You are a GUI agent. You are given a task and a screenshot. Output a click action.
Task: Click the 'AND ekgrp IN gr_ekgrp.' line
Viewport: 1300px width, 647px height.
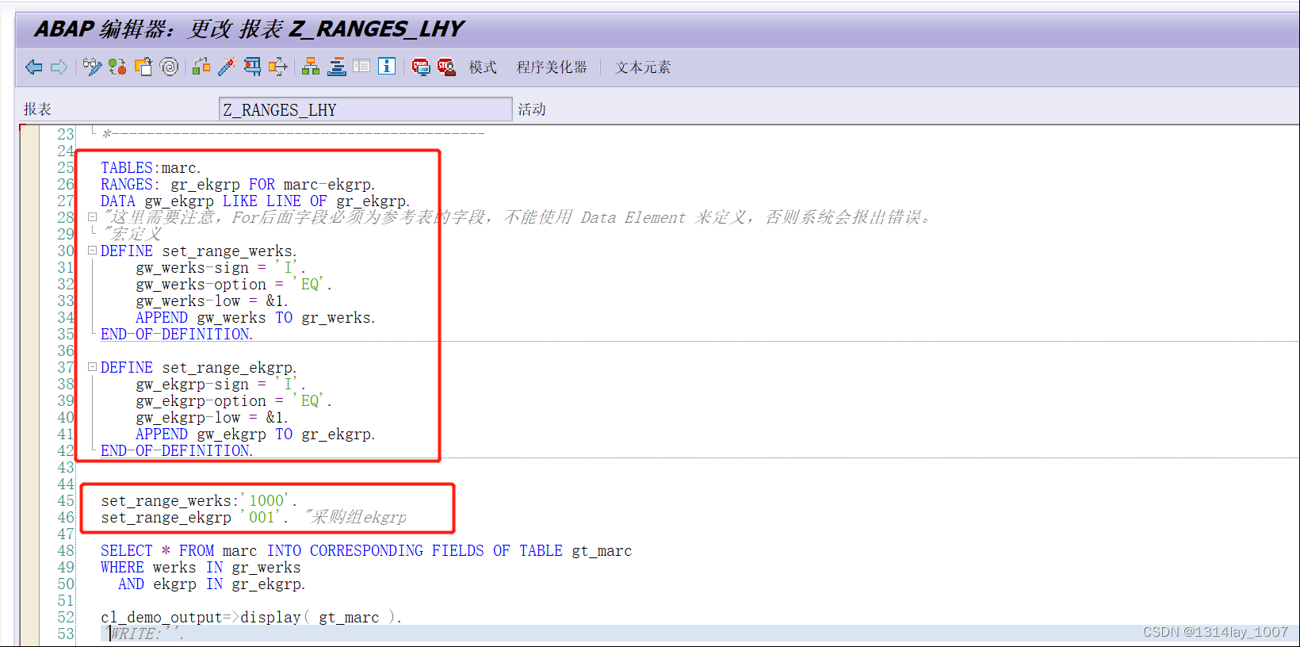[x=212, y=584]
